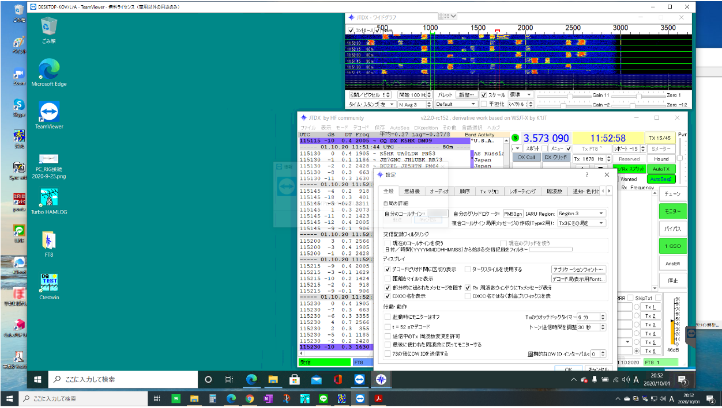Switch to the オーディオ settings tab
Viewport: 722px width, 408px height.
coord(439,191)
